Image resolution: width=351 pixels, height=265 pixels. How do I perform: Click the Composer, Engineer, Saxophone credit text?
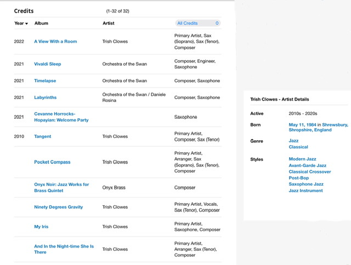(195, 64)
